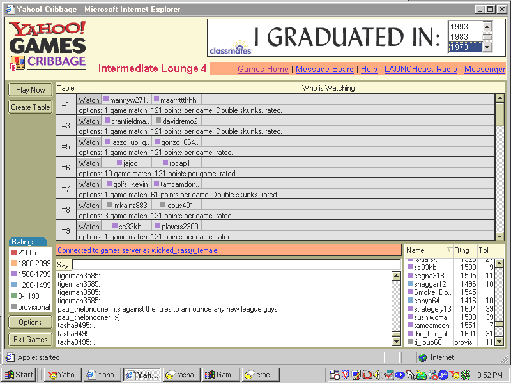Screen dimensions: 511x383
Task: Click the classmates logo in the ad
Action: coord(231,49)
